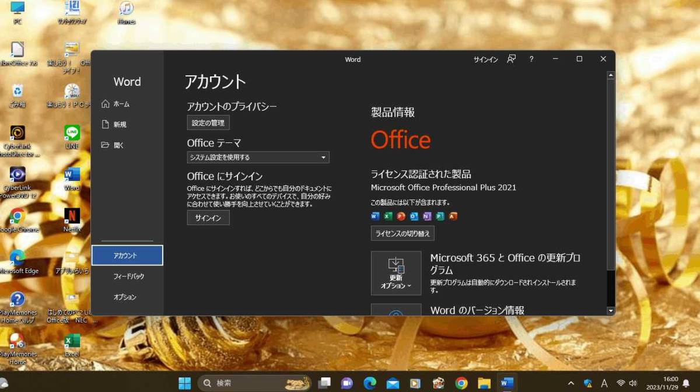Select the Microsoft Edge desktop icon

17,262
